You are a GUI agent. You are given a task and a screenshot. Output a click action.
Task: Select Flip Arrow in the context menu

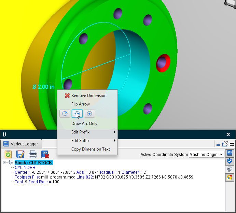[81, 104]
